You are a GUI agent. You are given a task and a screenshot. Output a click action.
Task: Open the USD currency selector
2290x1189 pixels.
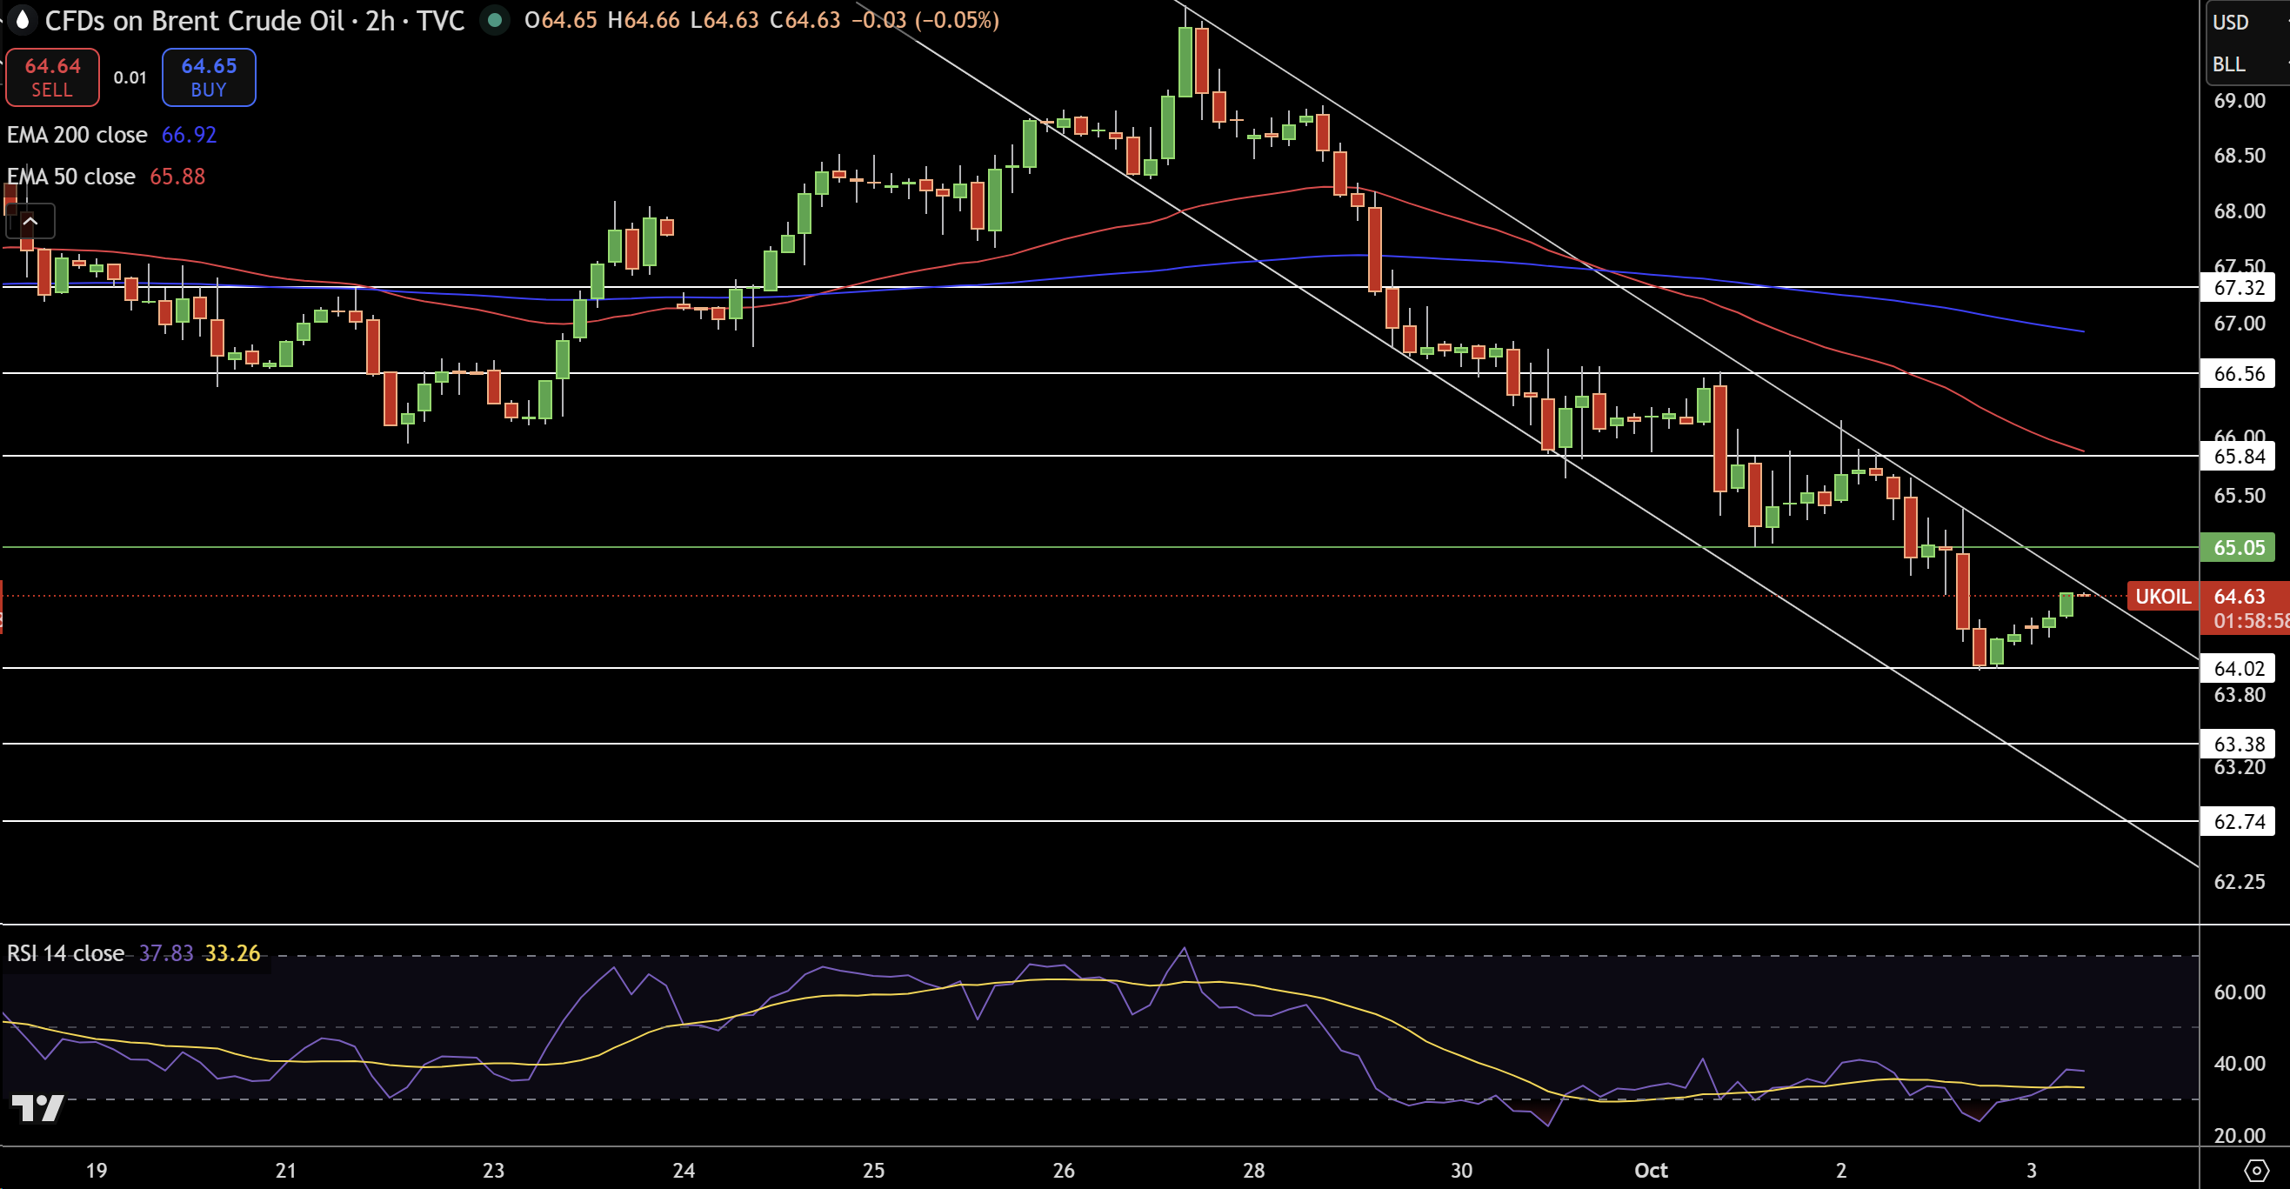point(2232,23)
